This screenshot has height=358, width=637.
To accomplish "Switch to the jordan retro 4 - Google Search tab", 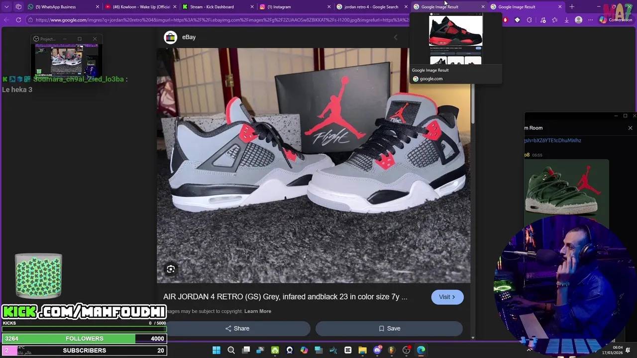I will 371,7.
